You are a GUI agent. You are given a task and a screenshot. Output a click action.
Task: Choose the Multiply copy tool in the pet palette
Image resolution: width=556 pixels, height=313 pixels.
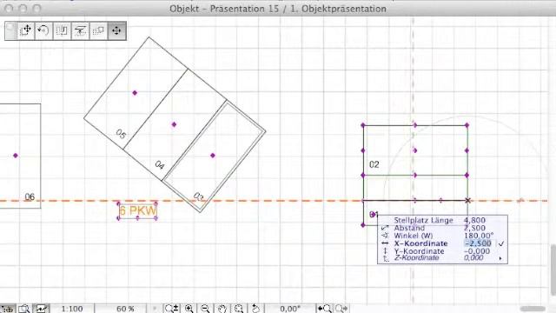(98, 31)
